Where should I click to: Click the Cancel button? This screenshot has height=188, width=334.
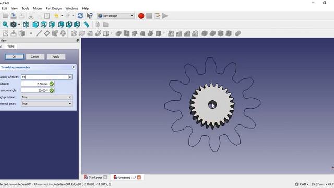35,57
